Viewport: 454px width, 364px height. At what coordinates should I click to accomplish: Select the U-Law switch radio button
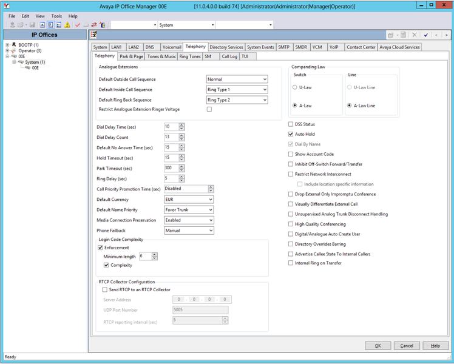[295, 87]
